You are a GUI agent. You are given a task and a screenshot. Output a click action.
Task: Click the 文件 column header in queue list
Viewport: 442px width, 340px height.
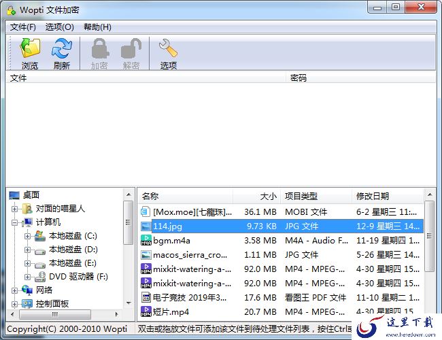pos(146,78)
